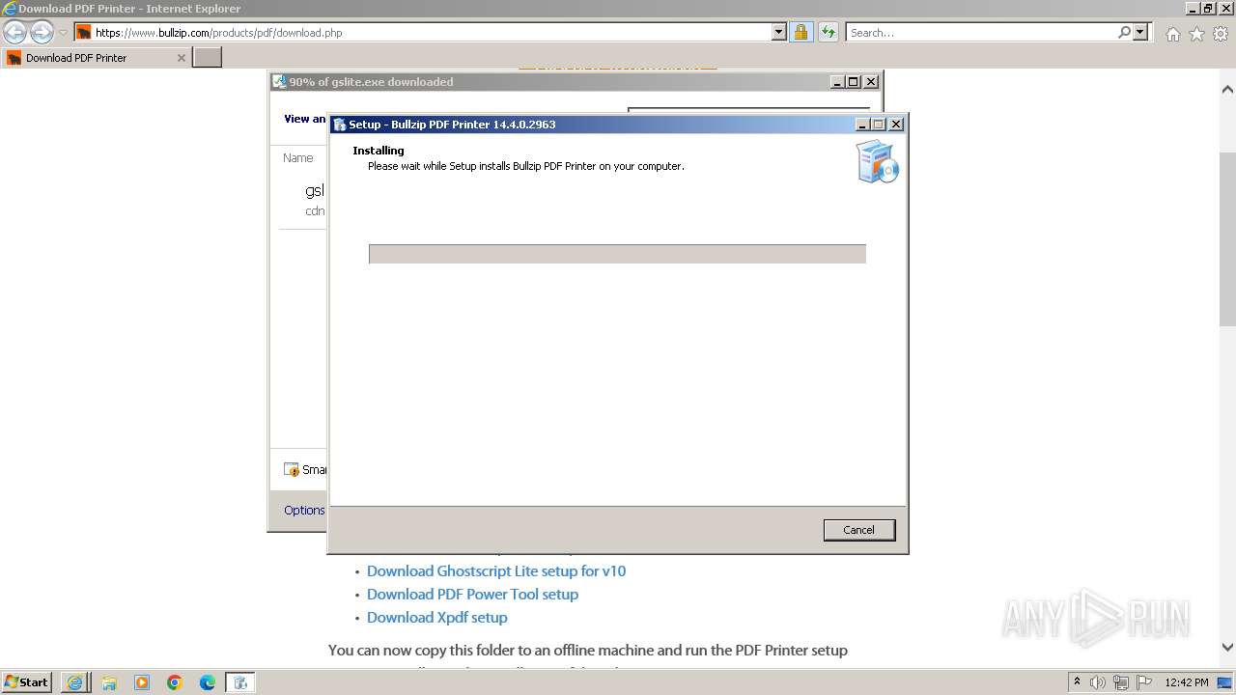Open the address bar dropdown arrow
The width and height of the screenshot is (1236, 695).
(779, 32)
